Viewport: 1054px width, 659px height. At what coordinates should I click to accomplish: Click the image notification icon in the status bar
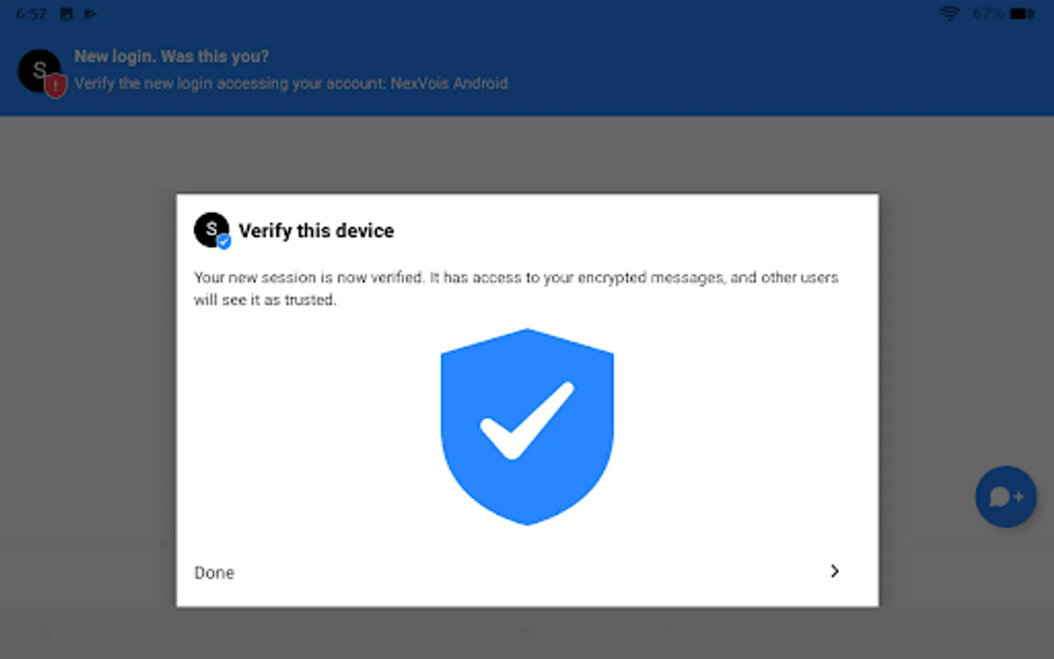pyautogui.click(x=67, y=14)
